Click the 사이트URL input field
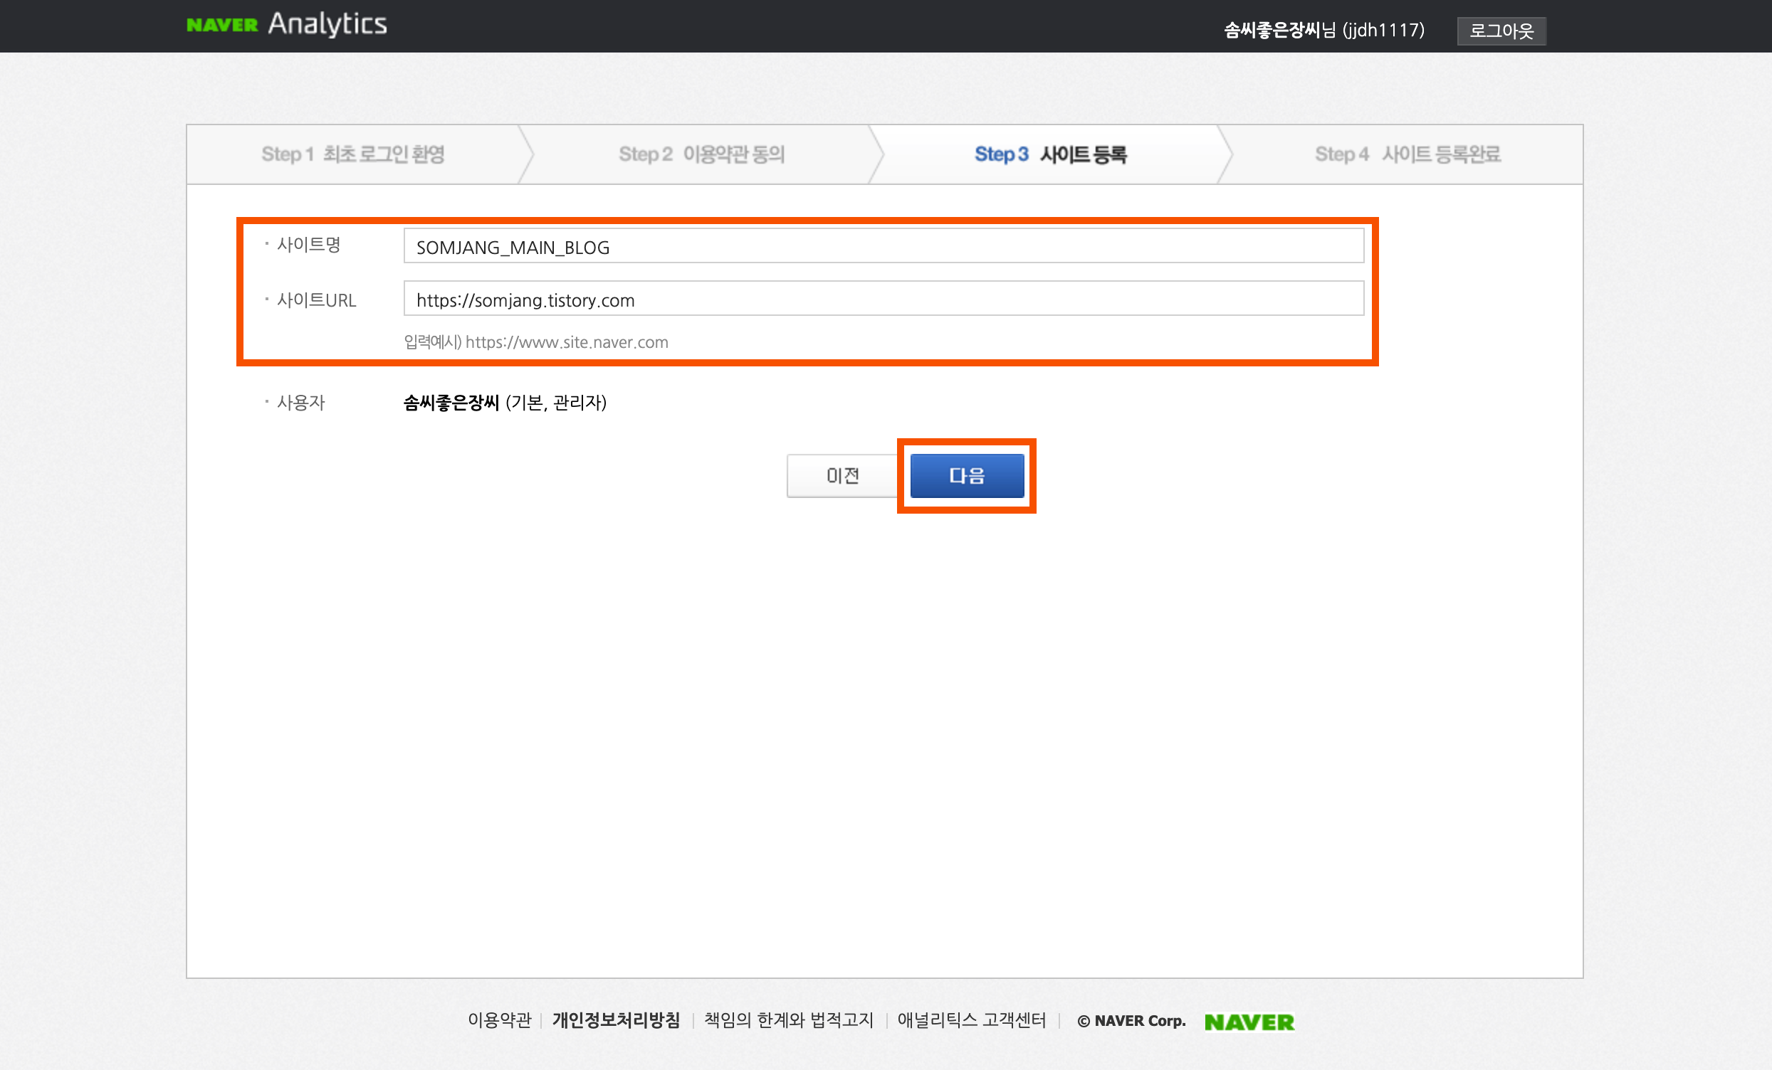 tap(883, 299)
